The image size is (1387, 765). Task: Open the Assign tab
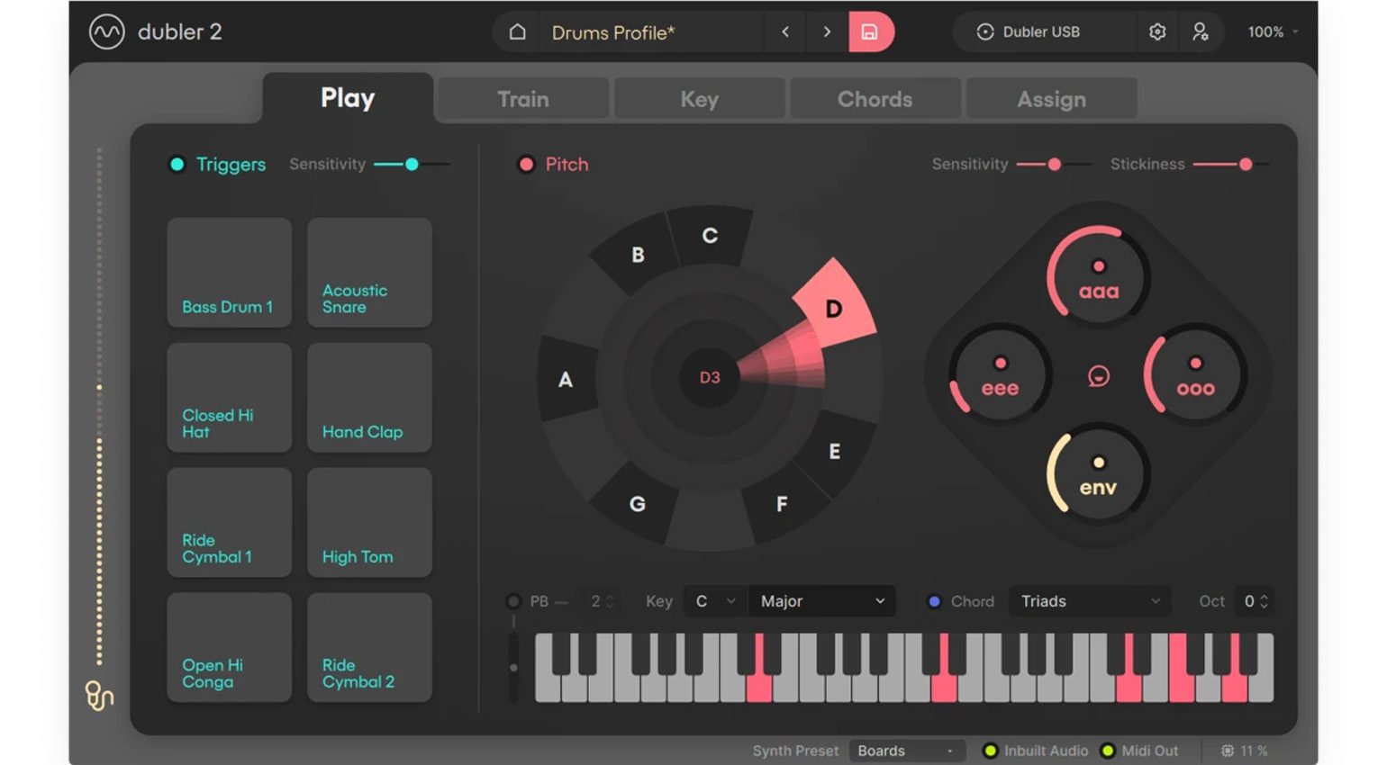pos(1051,99)
